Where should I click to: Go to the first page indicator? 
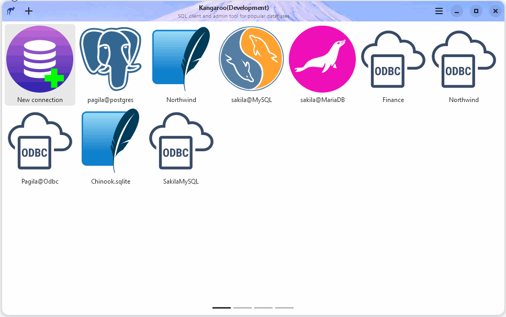[x=221, y=308]
